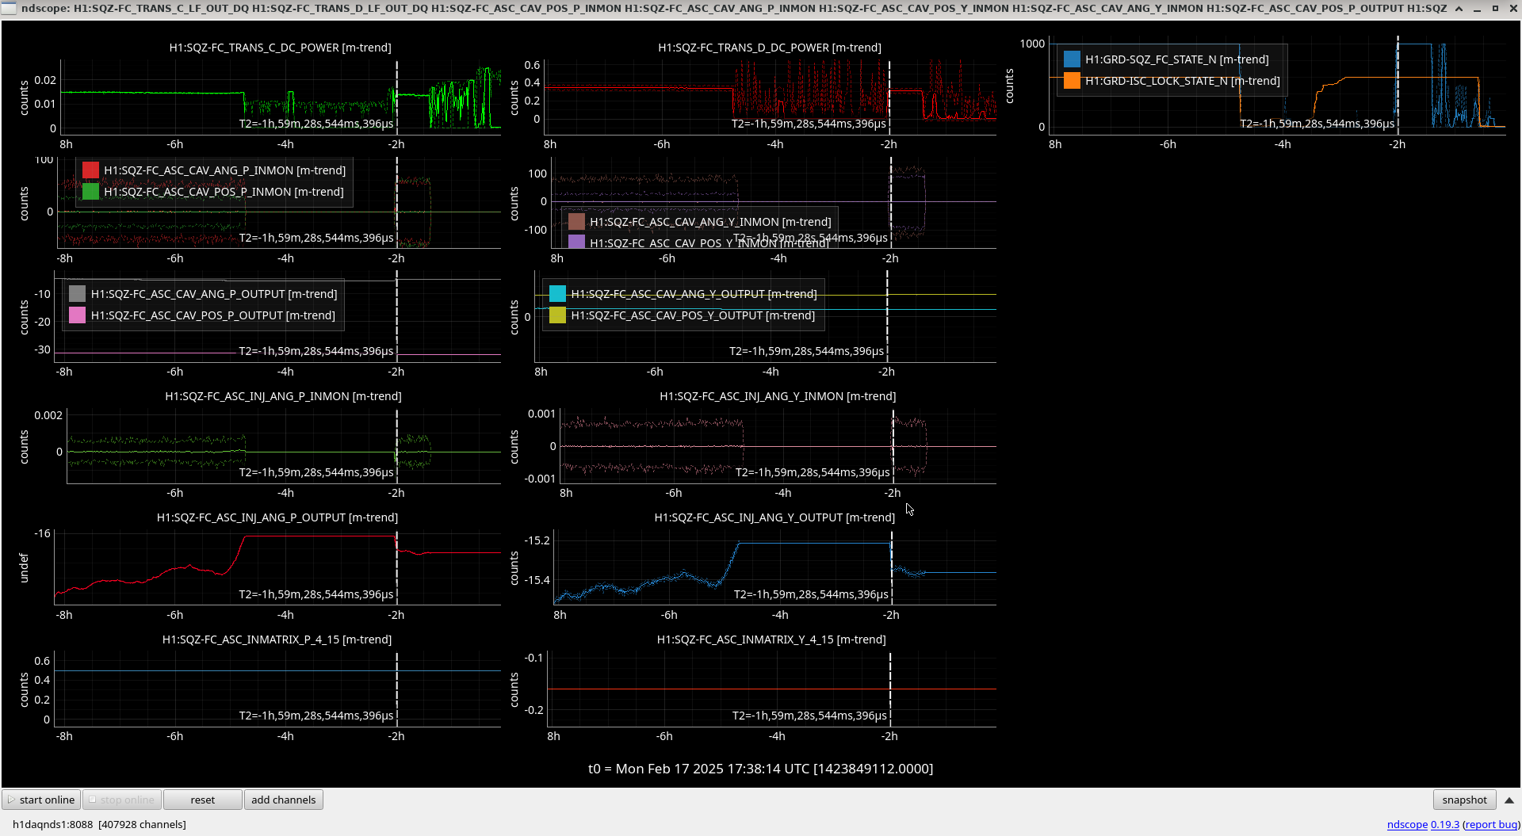Click the window menu icon in title bar
The width and height of the screenshot is (1522, 836).
pos(9,8)
